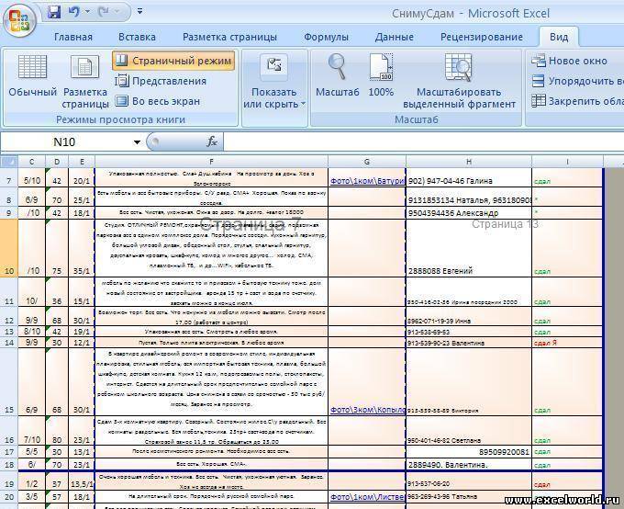Viewport: 624px width, 509px height.
Task: Click Закрепить области freeze panes
Action: pos(577,101)
